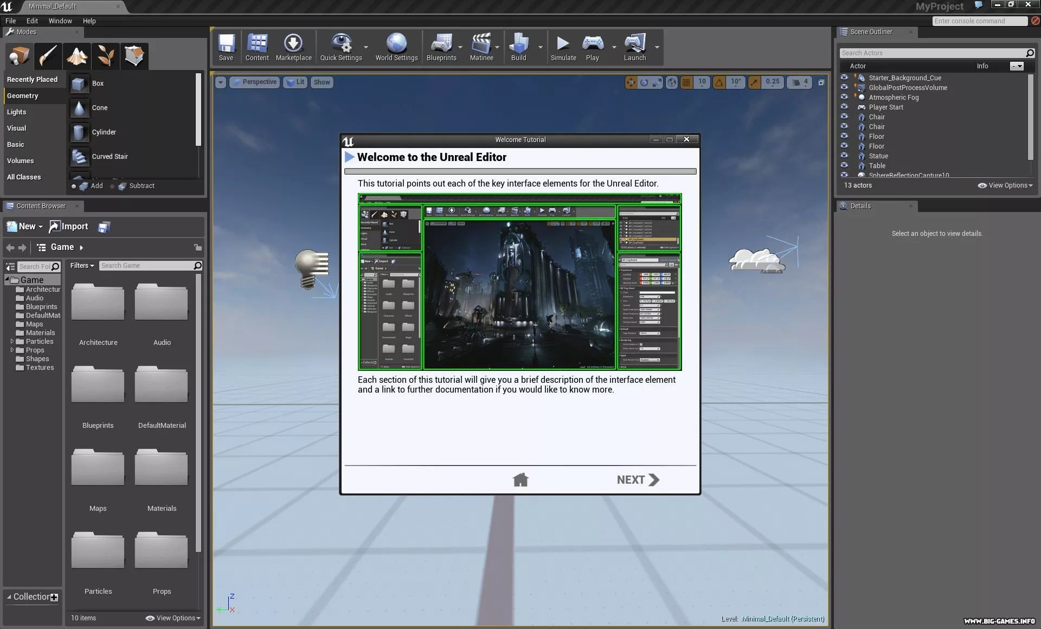Expand the Particles folder tree node
Screen dimensions: 1041x629
[x=12, y=342]
